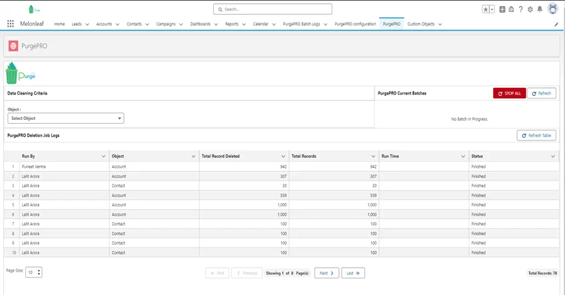Click the Refresh Table button
The width and height of the screenshot is (565, 295).
pyautogui.click(x=536, y=135)
